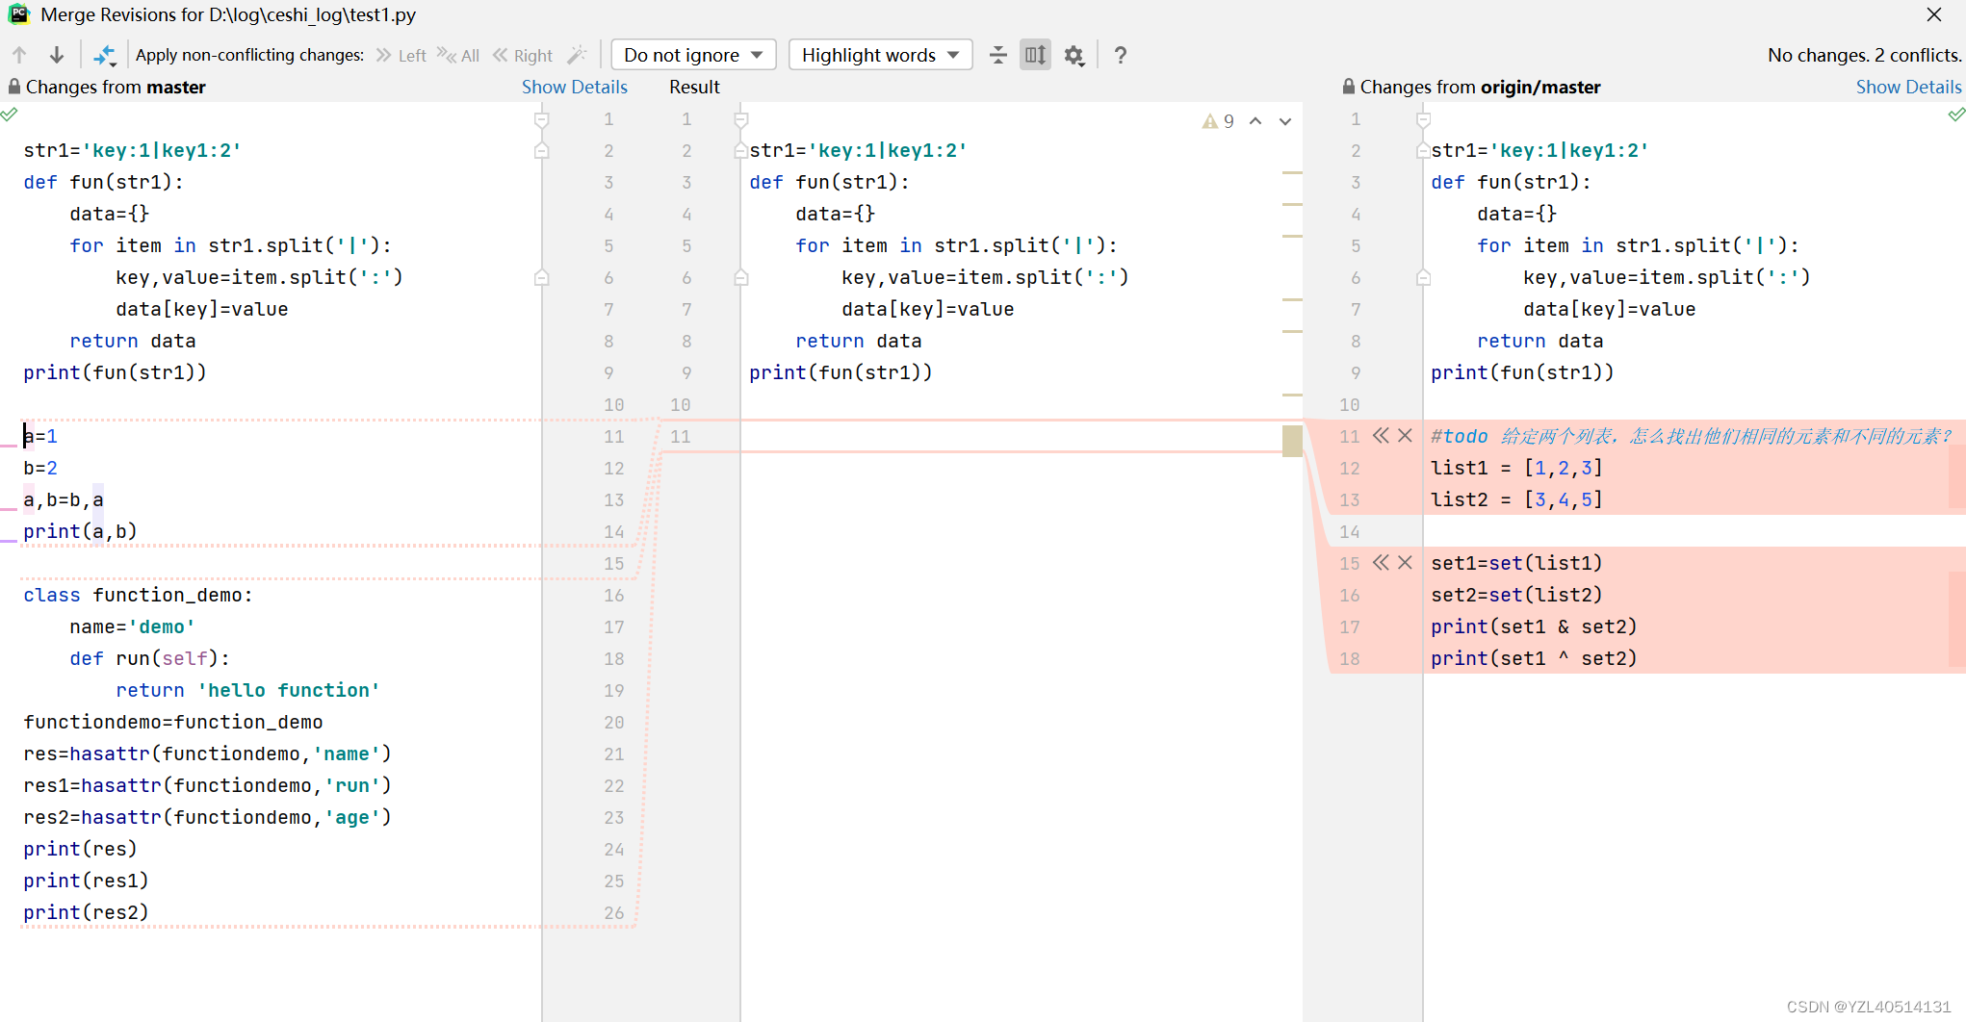This screenshot has width=1966, height=1022.
Task: Apply All non-conflicting changes
Action: point(458,55)
